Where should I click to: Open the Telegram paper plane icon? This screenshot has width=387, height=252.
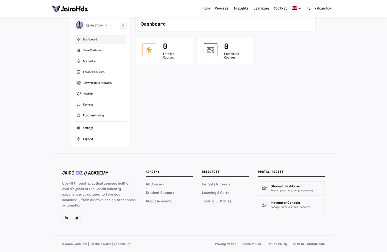(x=77, y=218)
